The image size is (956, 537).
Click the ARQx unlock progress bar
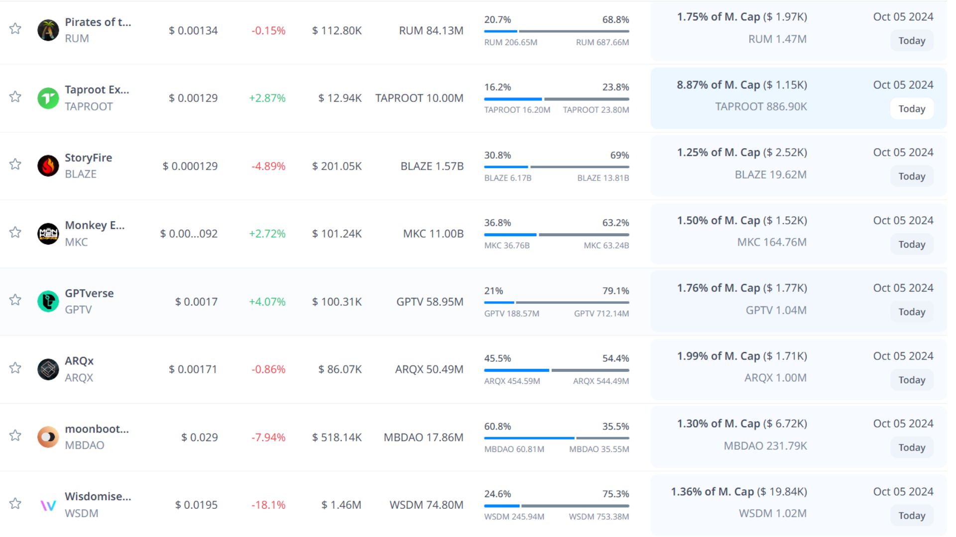[556, 370]
